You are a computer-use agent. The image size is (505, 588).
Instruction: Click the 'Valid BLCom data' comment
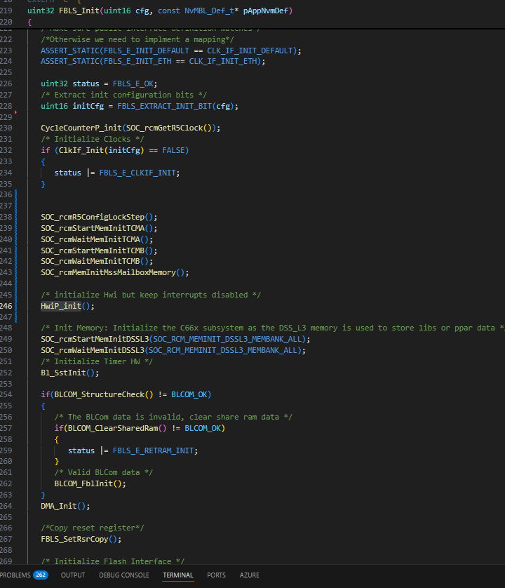104,472
